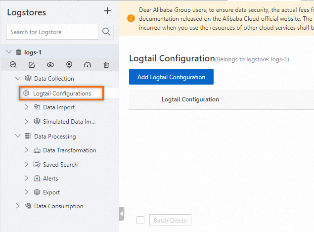Focus the Search for Logstore field

click(52, 32)
